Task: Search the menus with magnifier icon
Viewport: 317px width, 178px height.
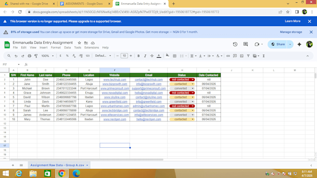Action: (9, 56)
